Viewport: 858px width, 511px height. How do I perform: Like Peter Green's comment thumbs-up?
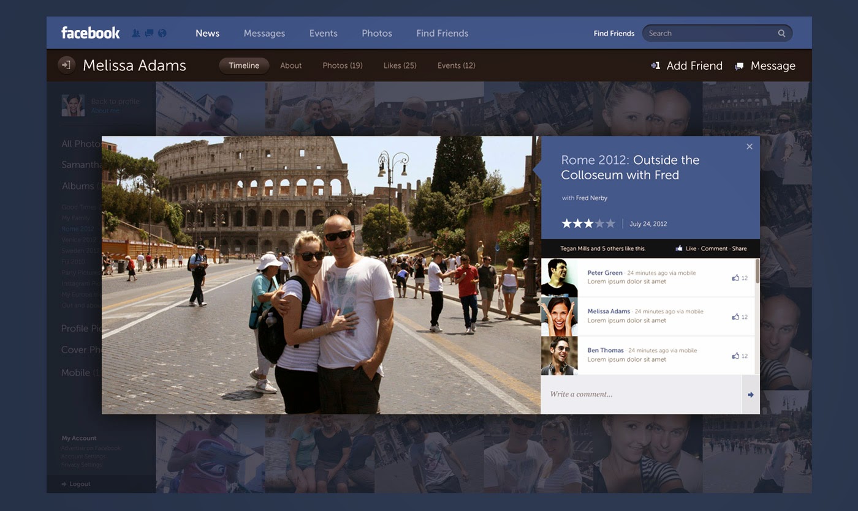pyautogui.click(x=735, y=278)
